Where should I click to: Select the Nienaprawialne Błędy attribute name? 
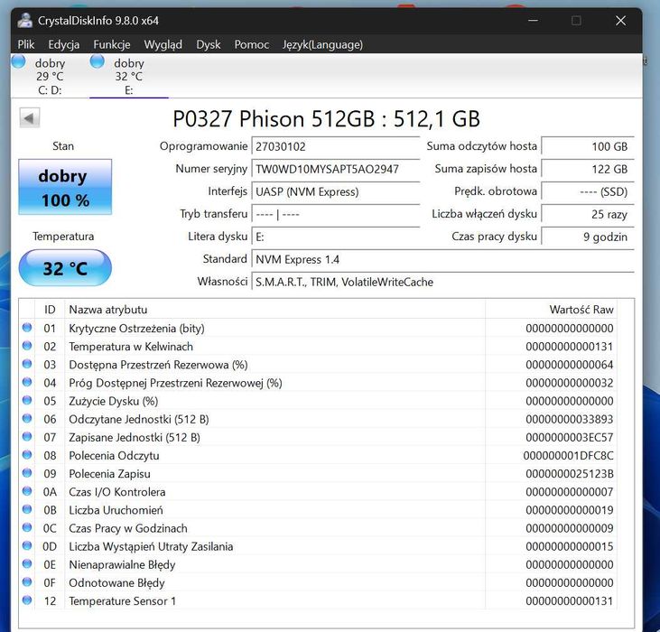click(x=122, y=564)
